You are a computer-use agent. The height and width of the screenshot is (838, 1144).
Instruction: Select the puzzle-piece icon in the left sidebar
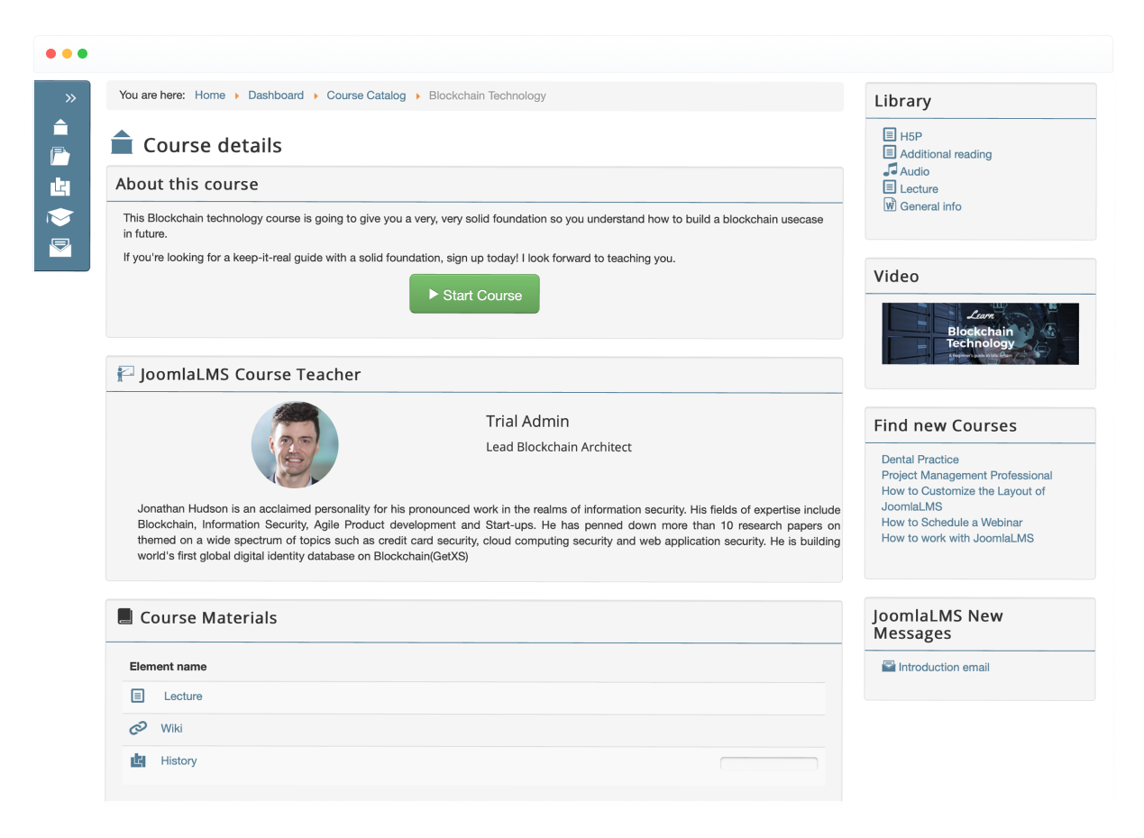tap(60, 187)
